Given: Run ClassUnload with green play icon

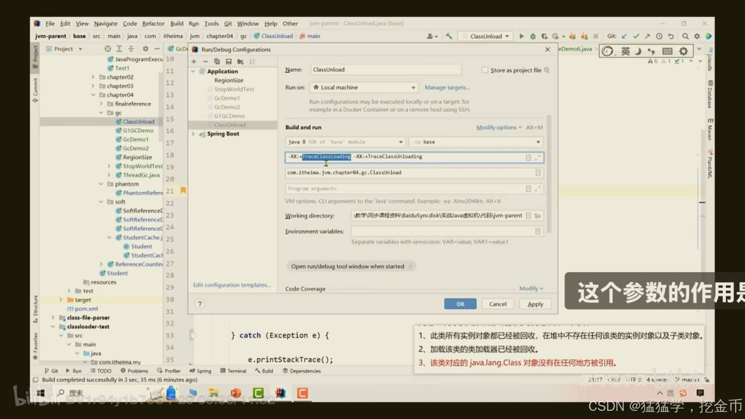Looking at the screenshot, I should [x=521, y=36].
